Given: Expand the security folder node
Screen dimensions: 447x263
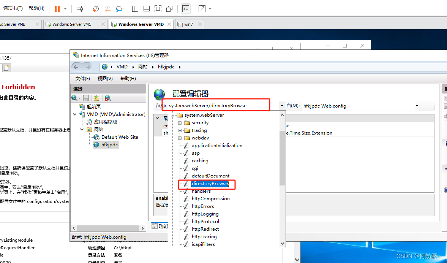Looking at the screenshot, I should pyautogui.click(x=180, y=123).
